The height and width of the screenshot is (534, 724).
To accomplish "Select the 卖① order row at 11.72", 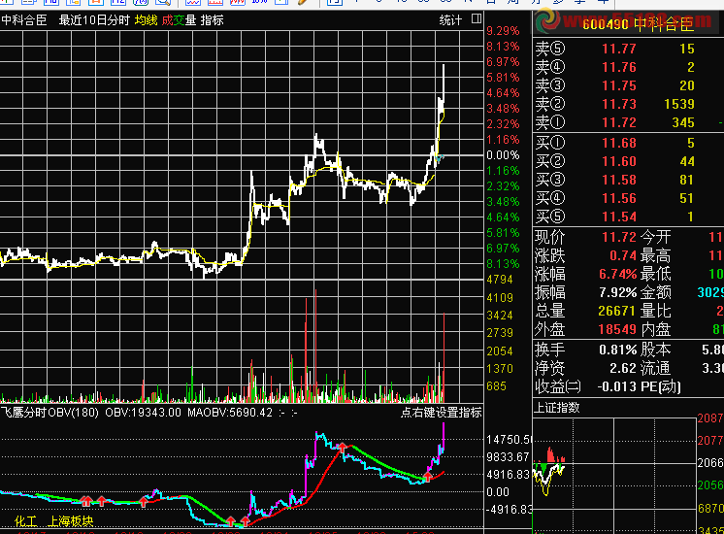I will coord(628,122).
